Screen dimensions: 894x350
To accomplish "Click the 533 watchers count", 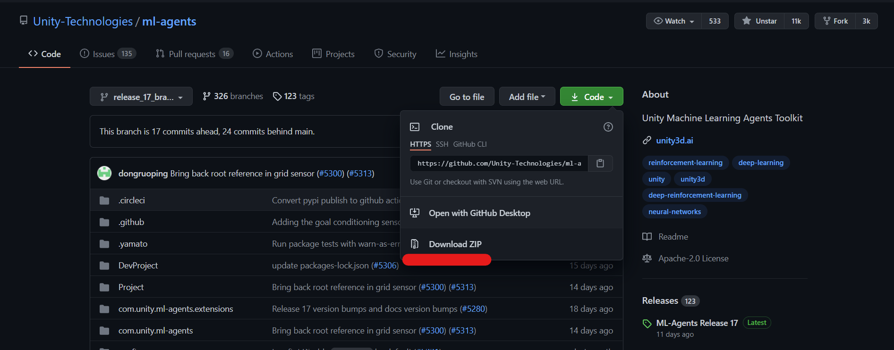I will 715,21.
